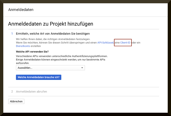Click the Abbrechen button
This screenshot has width=171, height=116.
[16, 101]
